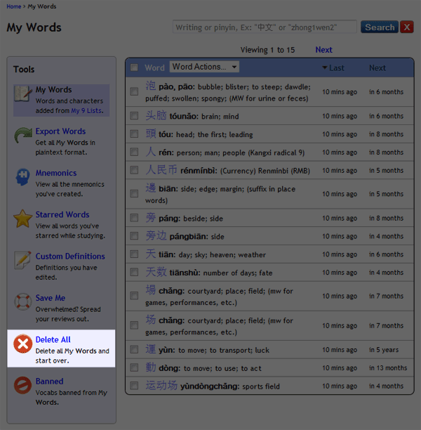Open the Word Actions dropdown
Viewport: 421px width, 430px height.
tap(204, 67)
